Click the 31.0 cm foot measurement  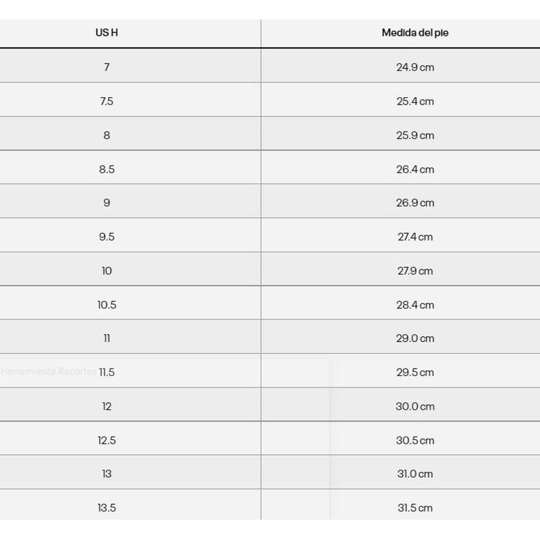tap(415, 475)
